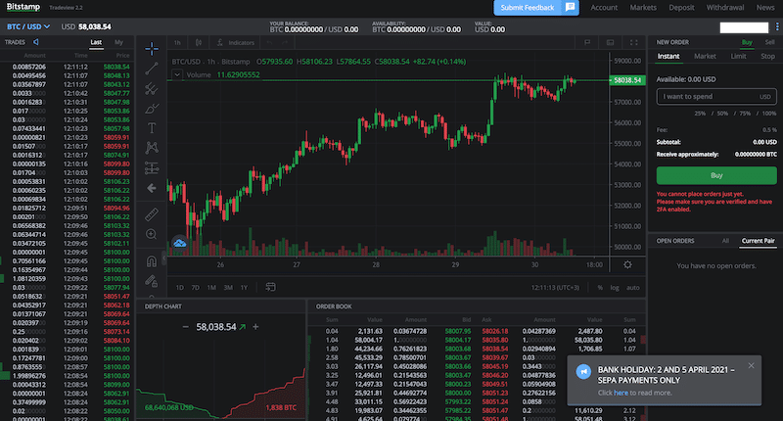The image size is (783, 421).
Task: Click the go to date icon
Action: pos(270,287)
